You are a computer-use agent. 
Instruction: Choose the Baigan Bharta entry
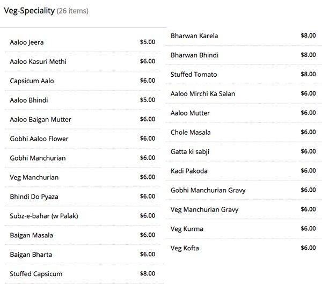click(x=83, y=255)
